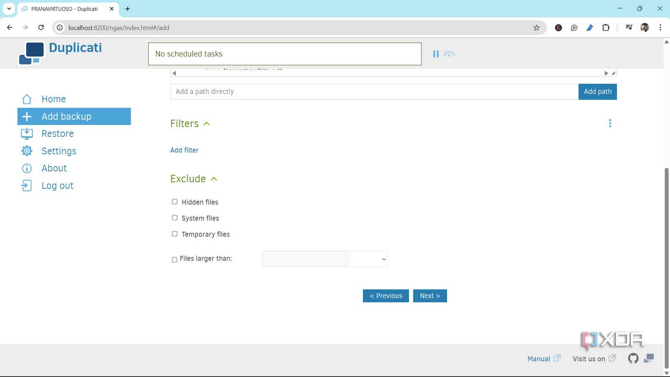
Task: Open the three-dot menu beside Filters
Action: pyautogui.click(x=610, y=123)
